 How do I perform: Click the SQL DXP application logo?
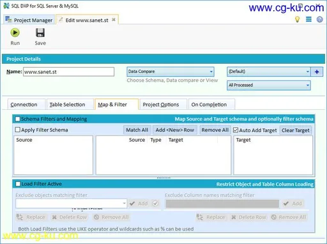pyautogui.click(x=6, y=6)
